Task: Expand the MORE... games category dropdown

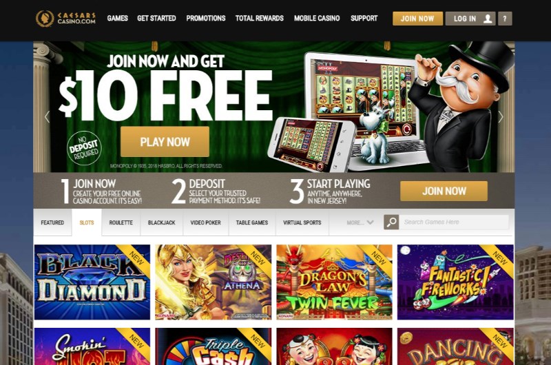Action: [360, 222]
